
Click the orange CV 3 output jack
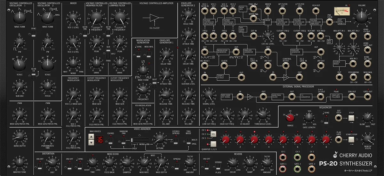click(312, 157)
